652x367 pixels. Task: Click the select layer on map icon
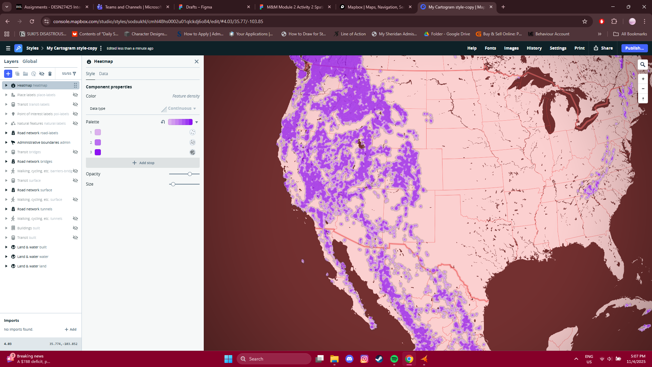coord(34,74)
